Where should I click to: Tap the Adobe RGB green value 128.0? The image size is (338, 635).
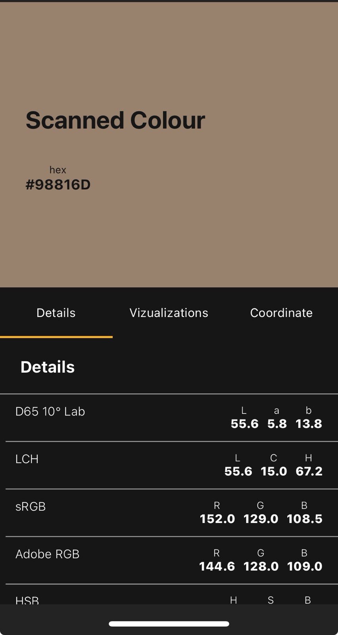[261, 566]
